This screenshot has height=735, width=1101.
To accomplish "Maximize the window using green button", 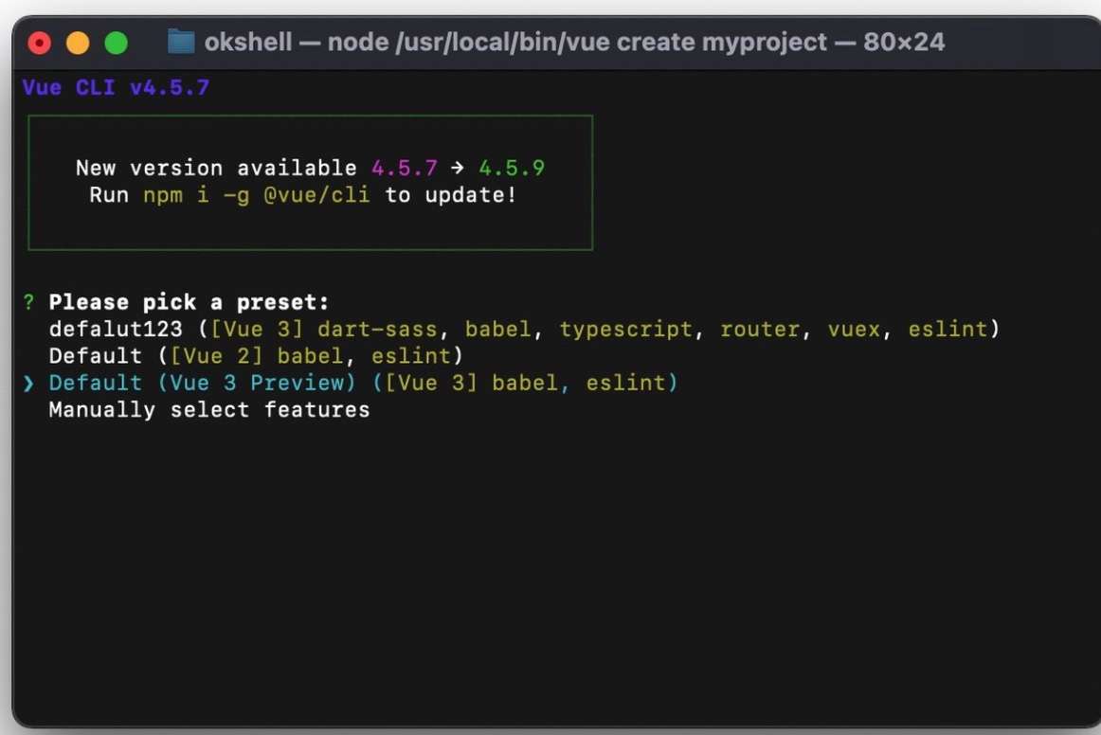I will pos(116,44).
